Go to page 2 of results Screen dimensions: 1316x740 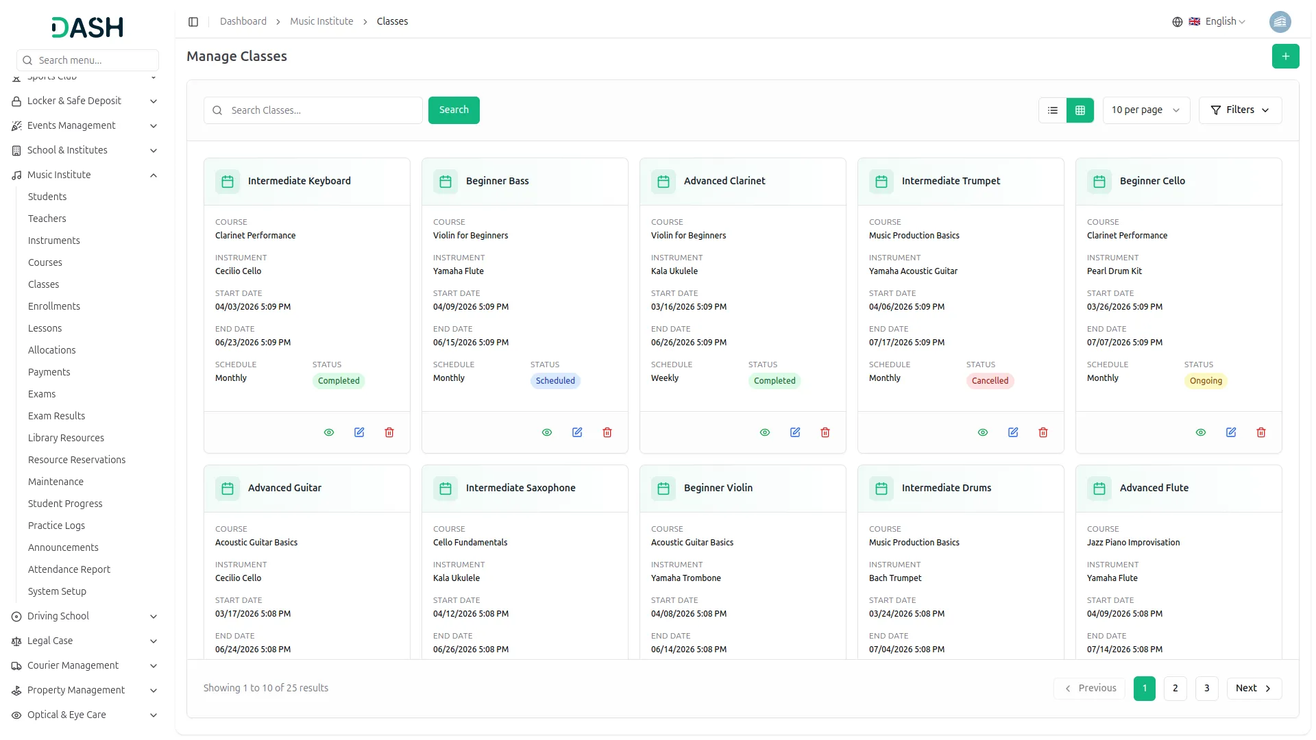(x=1175, y=689)
